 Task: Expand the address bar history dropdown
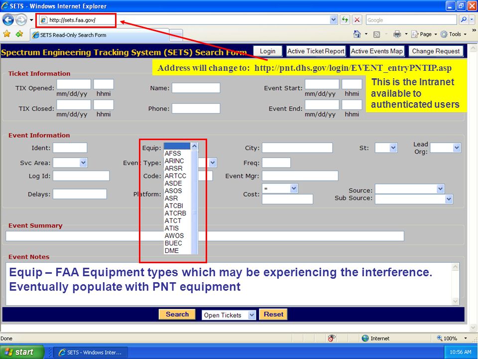tap(334, 20)
